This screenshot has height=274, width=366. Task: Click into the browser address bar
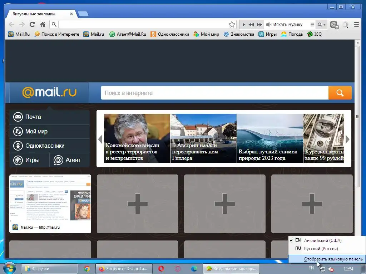point(143,25)
